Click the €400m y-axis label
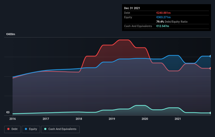This screenshot has width=215, height=137. (x=11, y=34)
